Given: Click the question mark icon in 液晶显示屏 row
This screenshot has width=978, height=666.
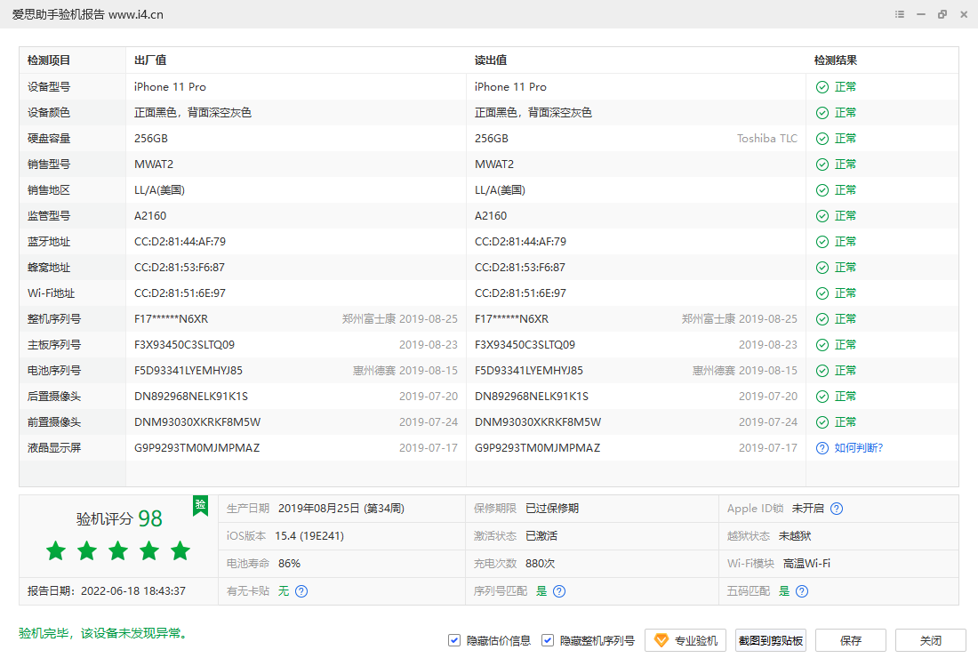Looking at the screenshot, I should [822, 448].
